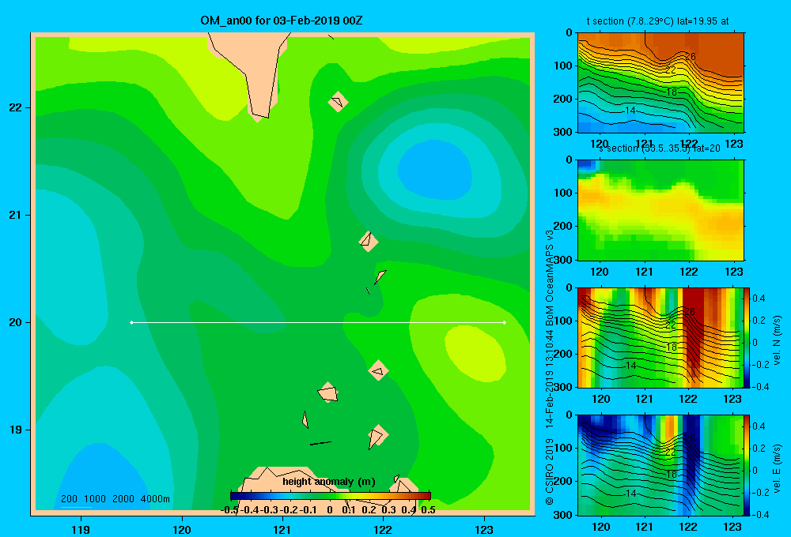The image size is (791, 537).
Task: Click the 't section (7.8..29°C) lat=19.95' heading
Action: [652, 21]
